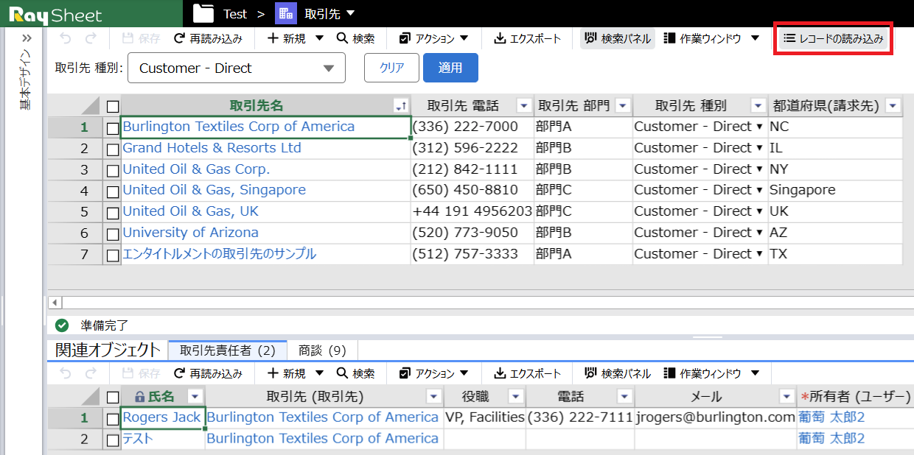
Task: Switch to the 取引先責任者 (2) tab
Action: pos(227,350)
